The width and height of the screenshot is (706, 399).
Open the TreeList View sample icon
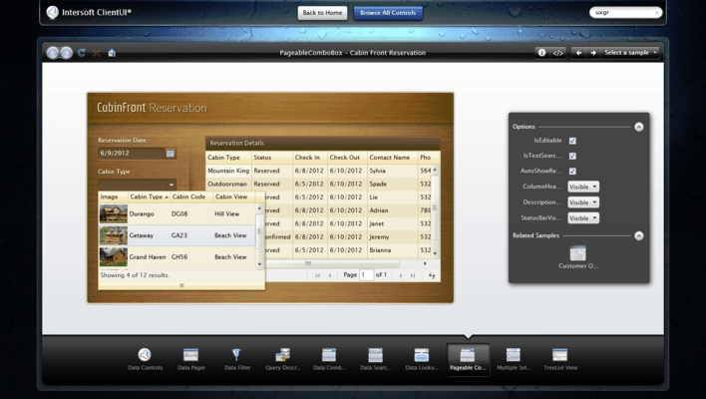559,356
